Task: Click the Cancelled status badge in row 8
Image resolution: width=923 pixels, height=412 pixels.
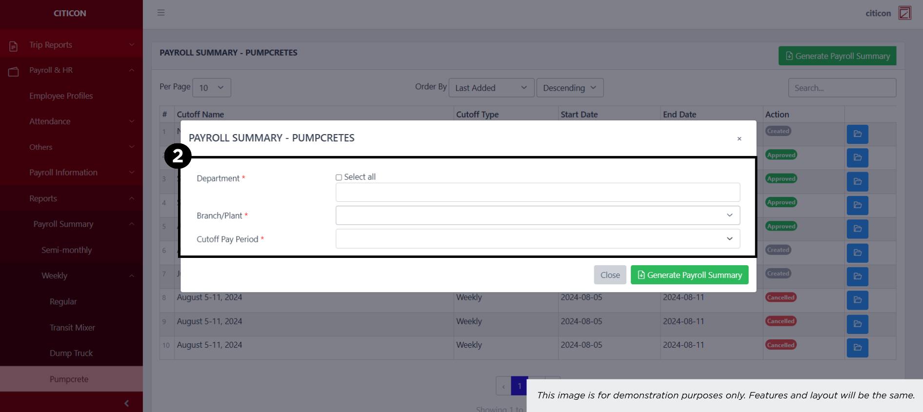Action: 781,297
